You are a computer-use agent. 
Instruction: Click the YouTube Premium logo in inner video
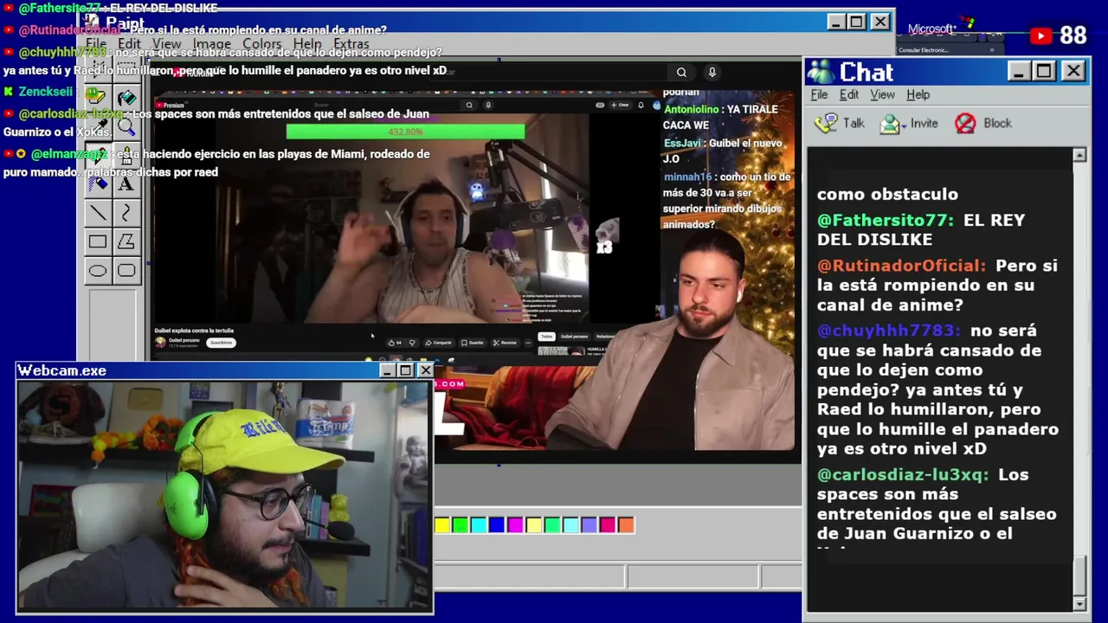171,105
